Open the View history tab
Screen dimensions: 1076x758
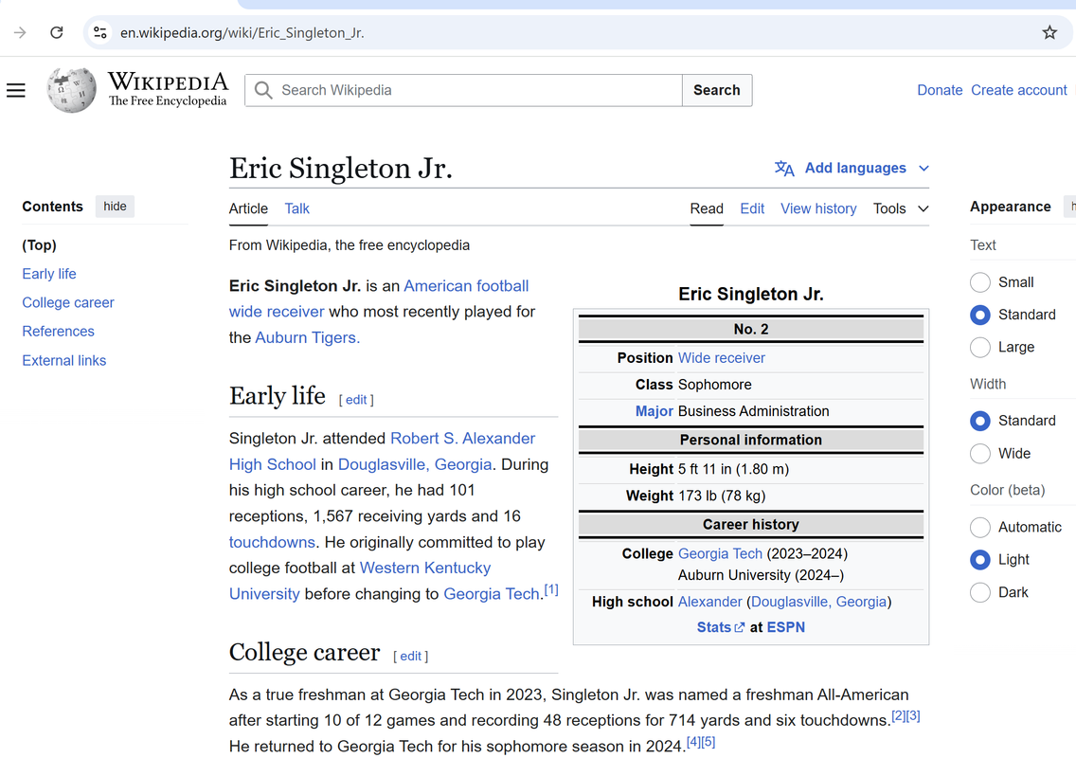(818, 208)
